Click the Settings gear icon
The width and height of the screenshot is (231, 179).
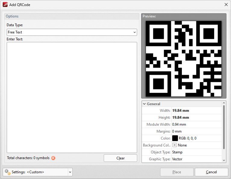pyautogui.click(x=7, y=172)
